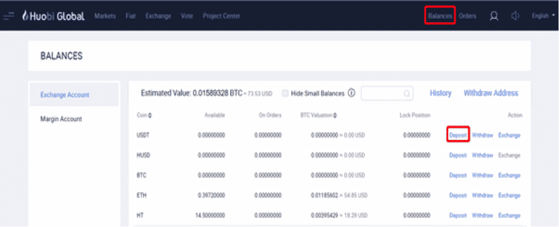Click the magnifier icon in the coin search box
Image resolution: width=559 pixels, height=227 pixels.
click(x=407, y=94)
